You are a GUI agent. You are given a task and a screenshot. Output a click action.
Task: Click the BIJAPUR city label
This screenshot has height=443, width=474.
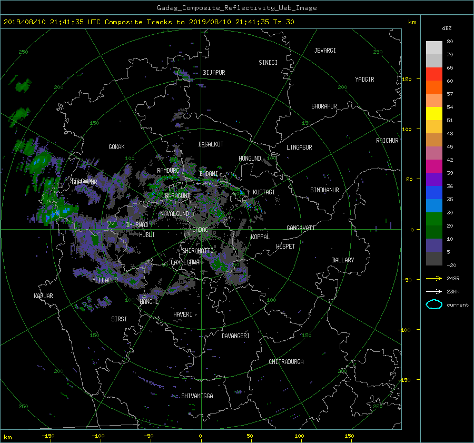pyautogui.click(x=214, y=73)
